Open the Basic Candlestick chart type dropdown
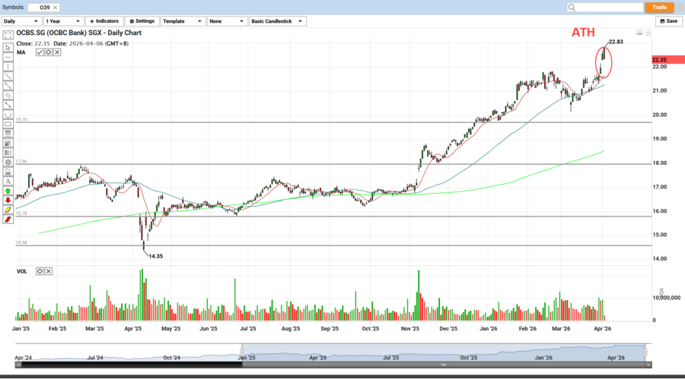This screenshot has height=379, width=685. (277, 21)
